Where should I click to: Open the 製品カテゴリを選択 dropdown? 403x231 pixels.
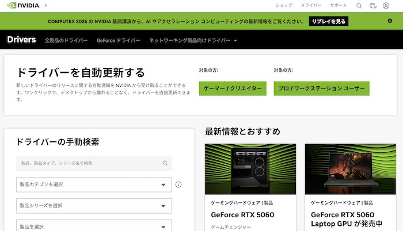(x=94, y=184)
